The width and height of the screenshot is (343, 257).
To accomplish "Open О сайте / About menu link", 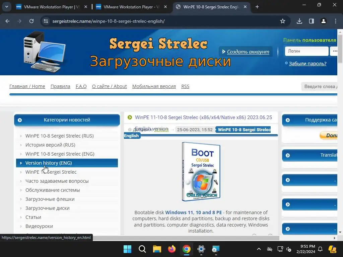I will (110, 86).
